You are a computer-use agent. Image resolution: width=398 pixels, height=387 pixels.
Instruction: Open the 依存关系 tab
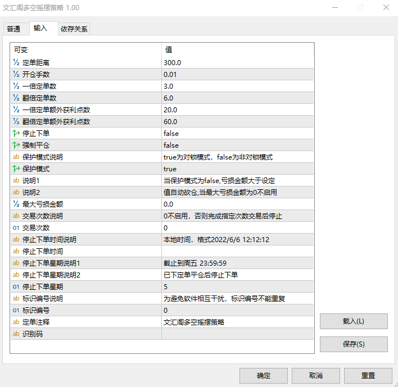pyautogui.click(x=74, y=29)
